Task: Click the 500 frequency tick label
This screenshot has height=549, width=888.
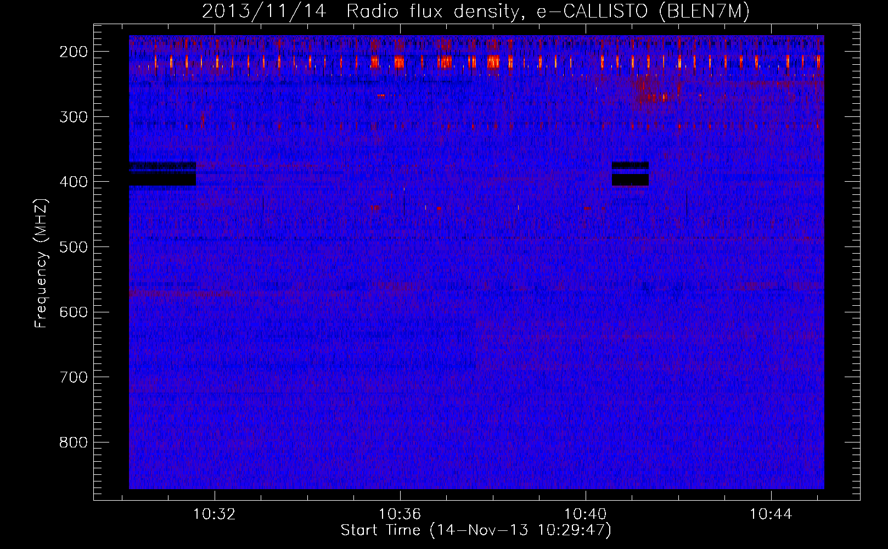Action: point(73,247)
